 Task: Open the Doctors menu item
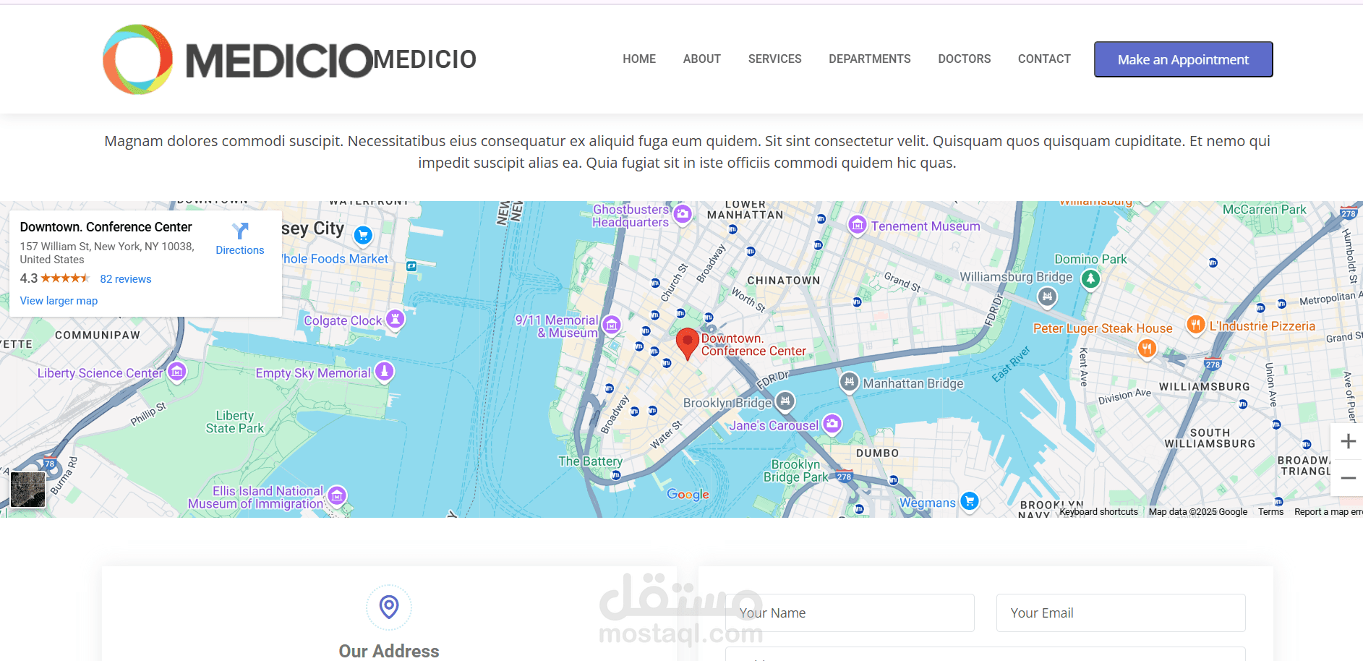tap(964, 59)
